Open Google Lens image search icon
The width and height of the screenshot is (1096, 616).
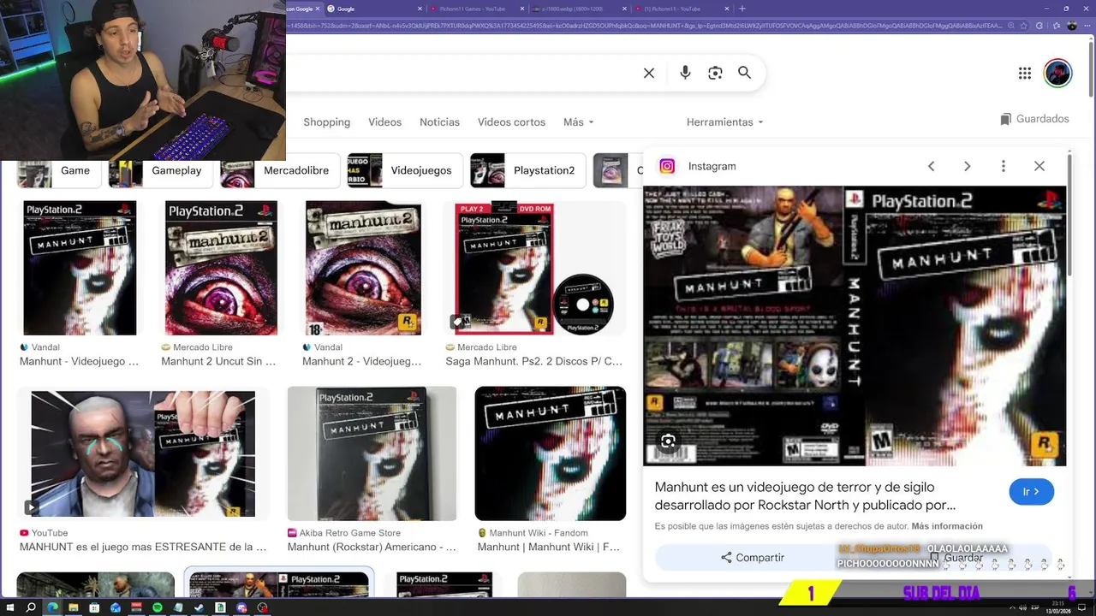click(715, 74)
